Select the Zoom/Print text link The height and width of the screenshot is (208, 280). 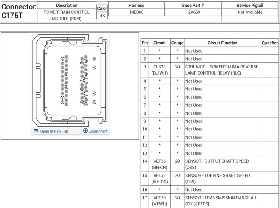[x=98, y=131]
